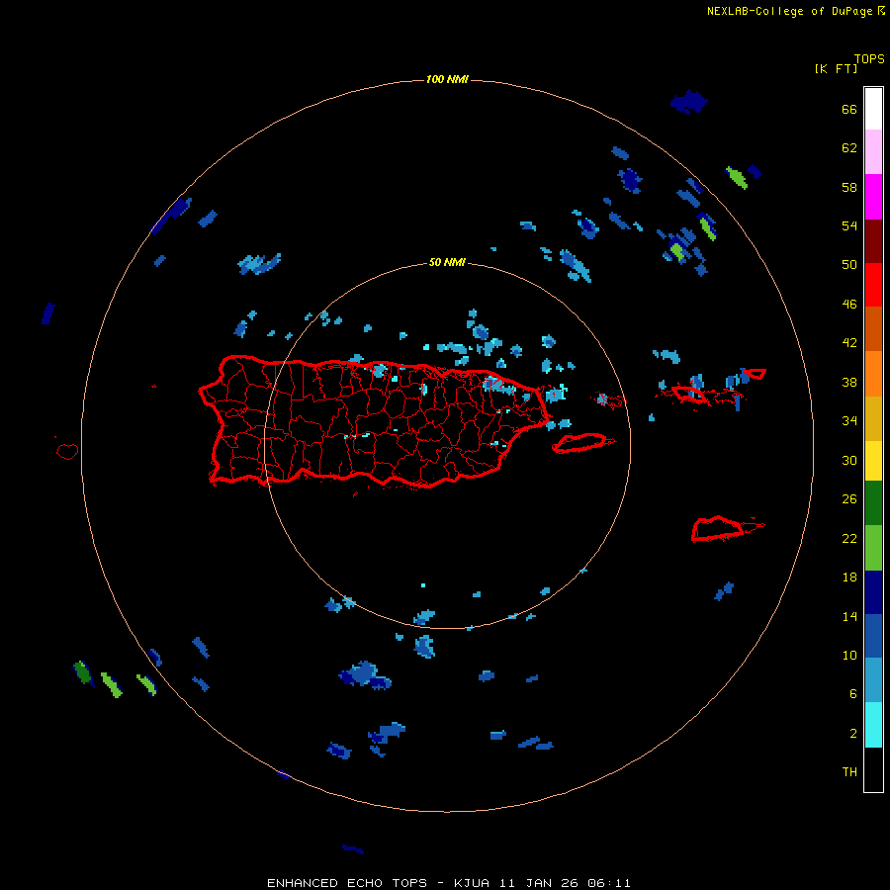
Task: Choose the cyan swatch near label 2
Action: tap(873, 725)
